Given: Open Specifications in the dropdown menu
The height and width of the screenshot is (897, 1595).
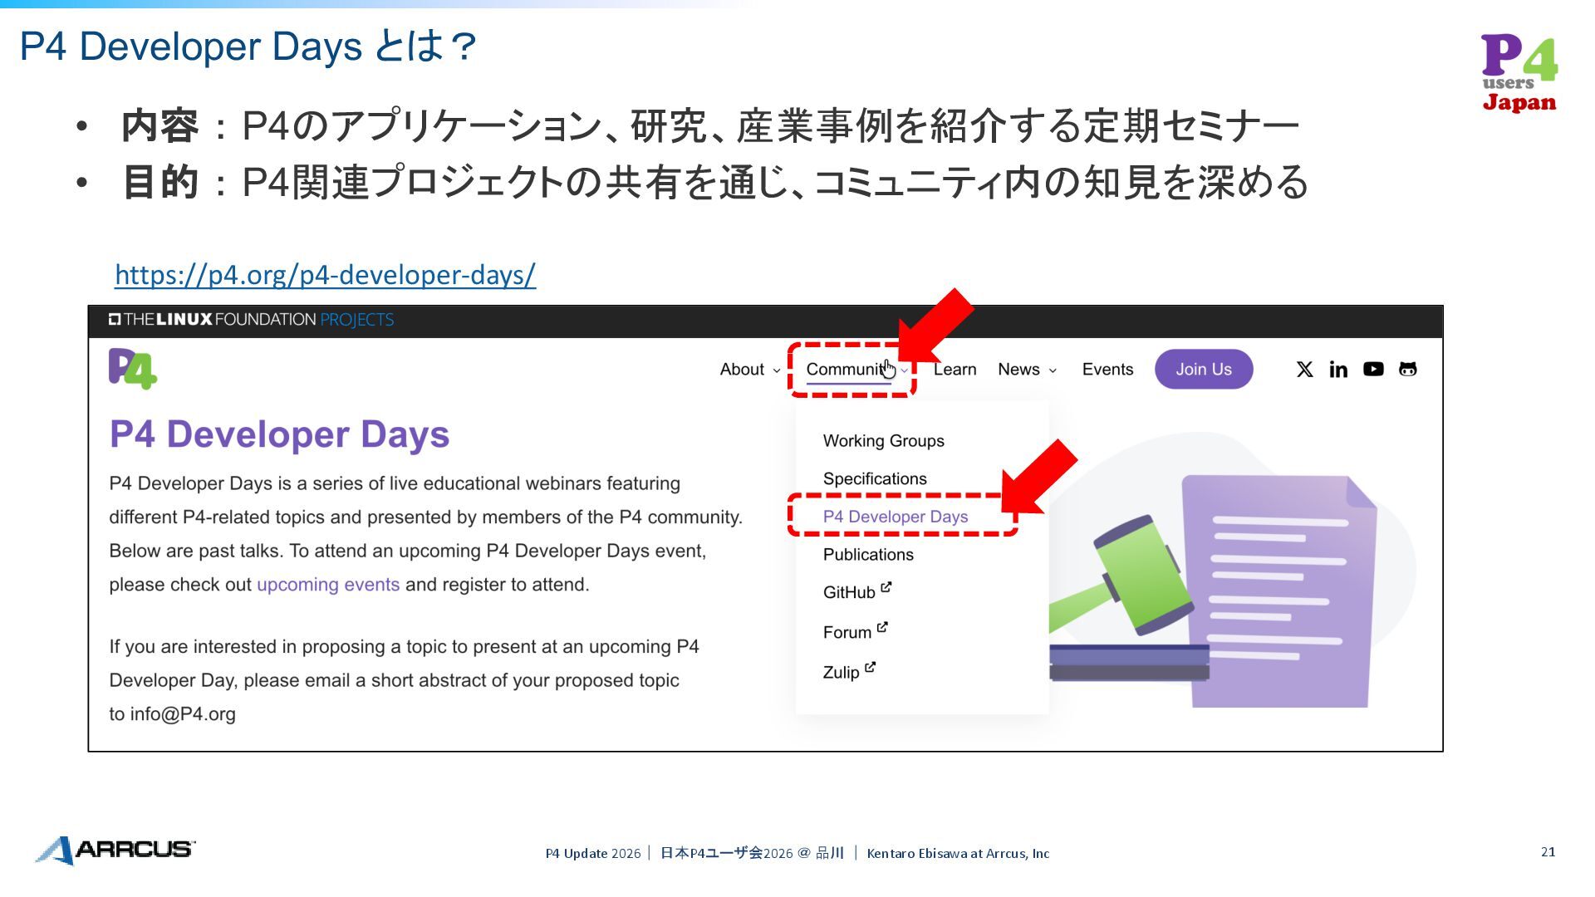Looking at the screenshot, I should 874,479.
